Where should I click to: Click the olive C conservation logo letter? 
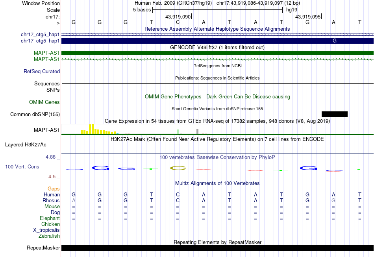[178, 168]
